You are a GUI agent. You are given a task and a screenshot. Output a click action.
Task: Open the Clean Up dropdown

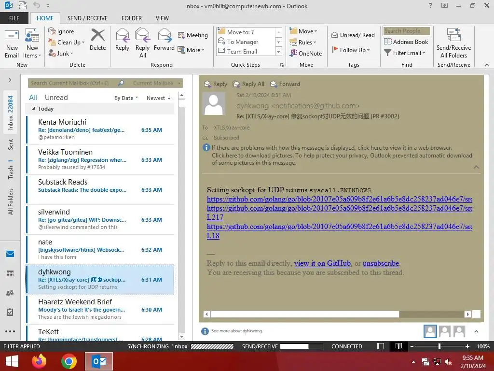coord(66,43)
